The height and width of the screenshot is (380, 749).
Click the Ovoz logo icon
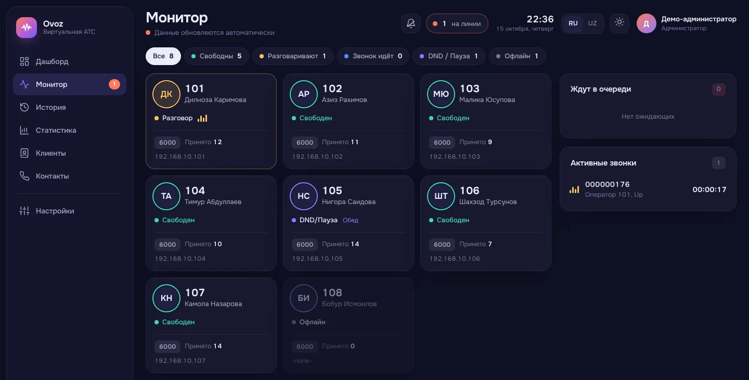point(27,28)
